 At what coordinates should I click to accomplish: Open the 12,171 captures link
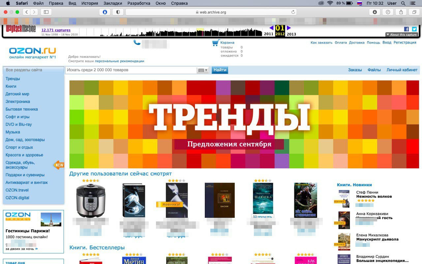coord(56,30)
